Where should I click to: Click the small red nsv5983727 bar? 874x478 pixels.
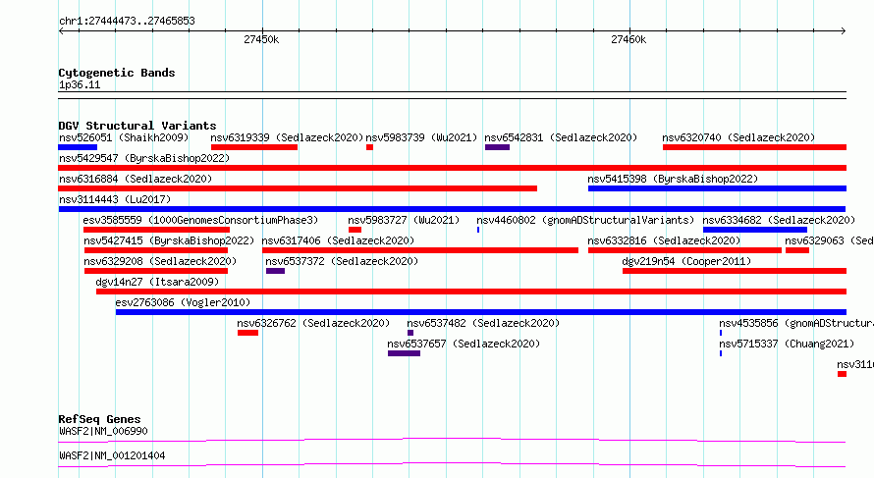point(355,230)
